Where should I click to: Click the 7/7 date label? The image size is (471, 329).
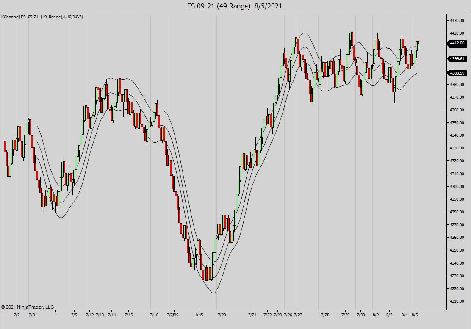tap(17, 315)
